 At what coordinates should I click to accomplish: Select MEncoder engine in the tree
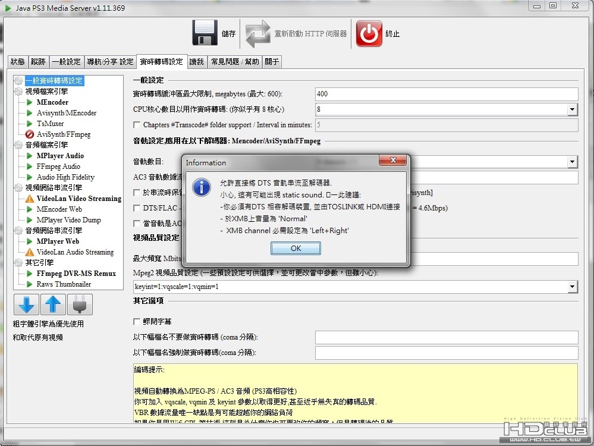52,102
